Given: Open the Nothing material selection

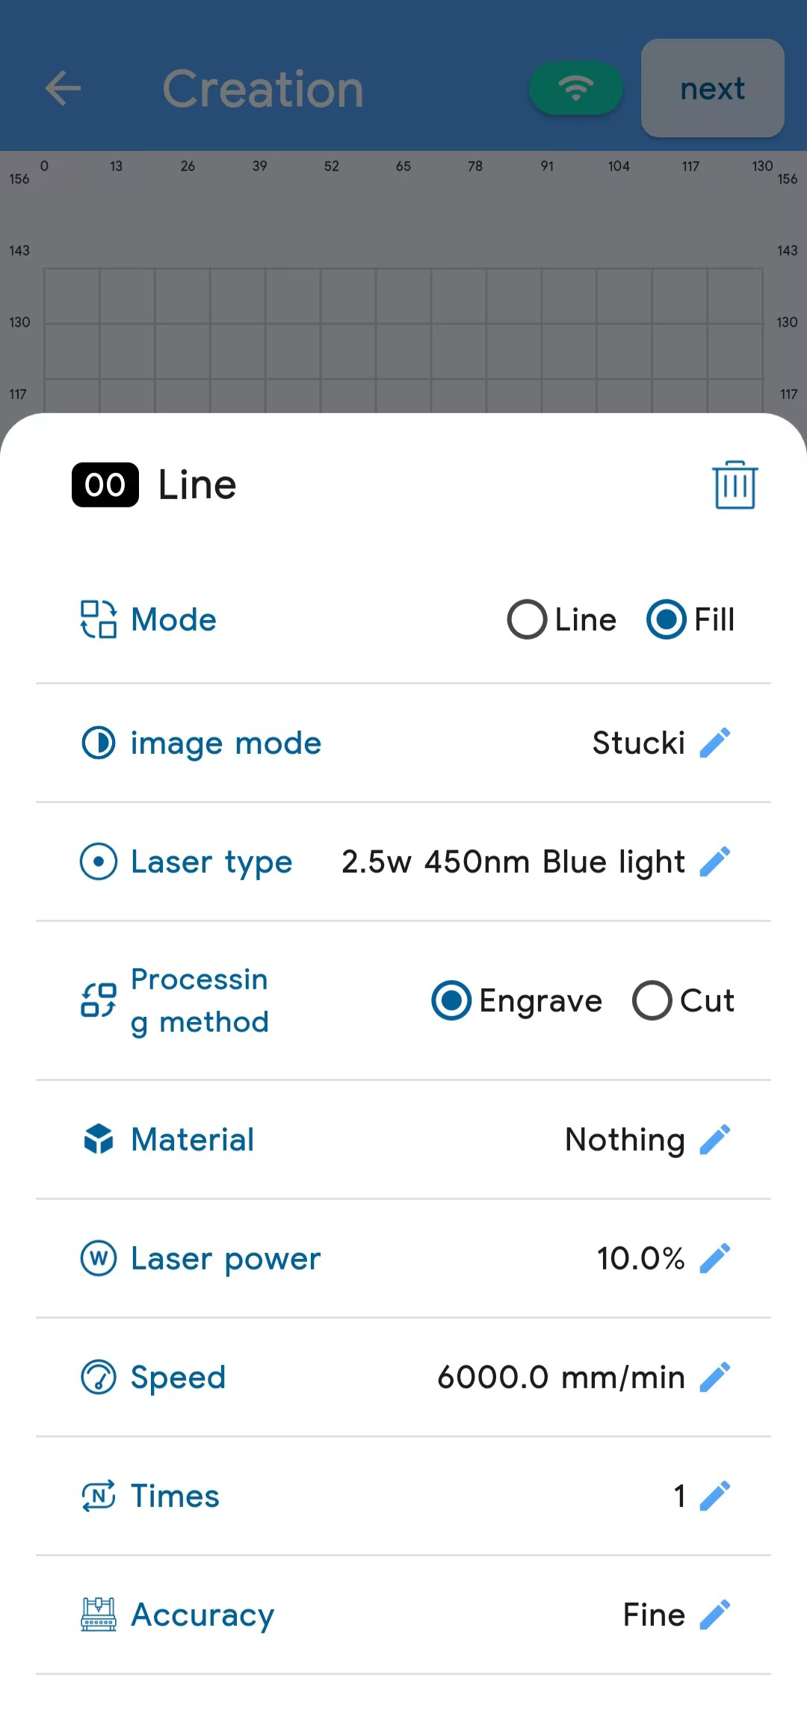Looking at the screenshot, I should coord(625,1140).
